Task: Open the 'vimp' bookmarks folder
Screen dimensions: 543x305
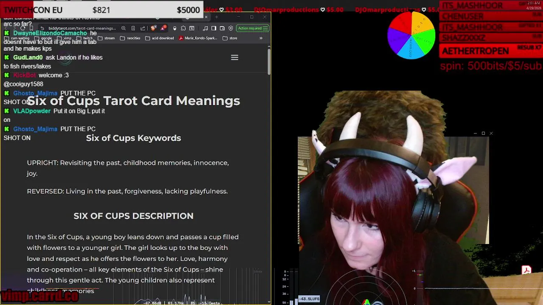Action: pyautogui.click(x=64, y=38)
